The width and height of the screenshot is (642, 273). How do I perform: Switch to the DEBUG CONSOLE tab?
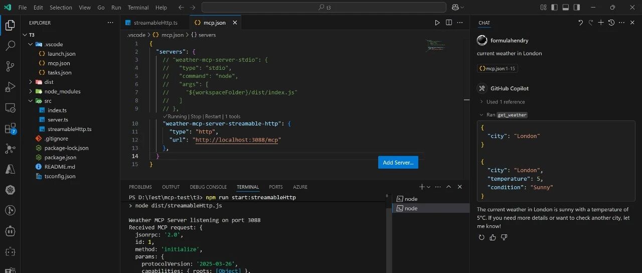(x=208, y=187)
